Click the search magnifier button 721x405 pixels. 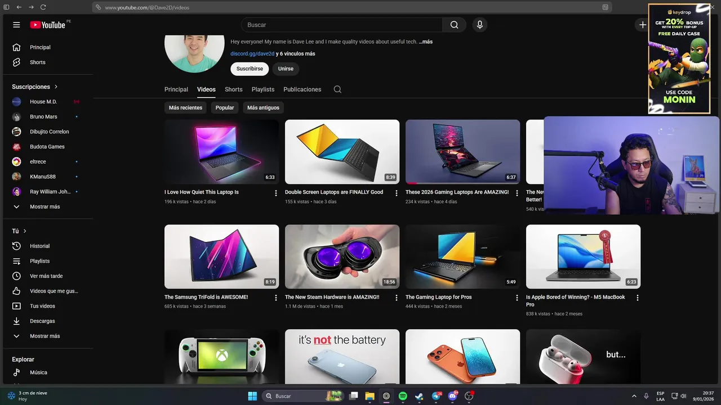(454, 25)
